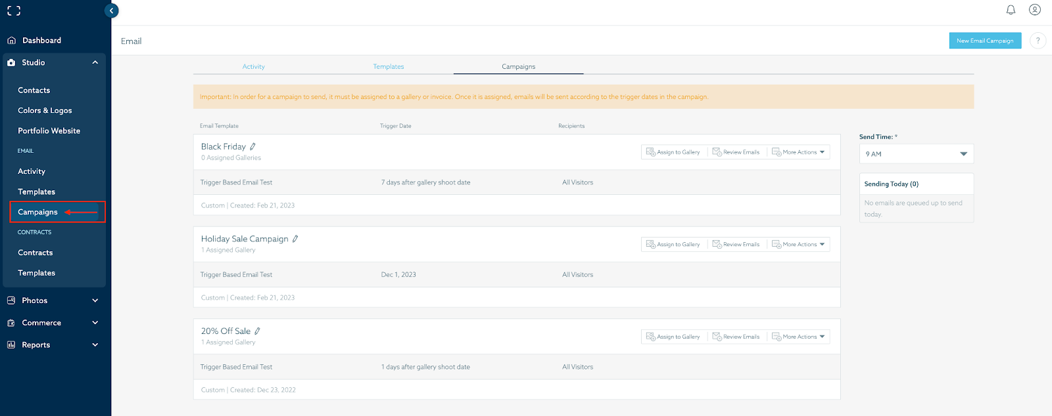
Task: Click the help question mark icon
Action: [x=1038, y=41]
